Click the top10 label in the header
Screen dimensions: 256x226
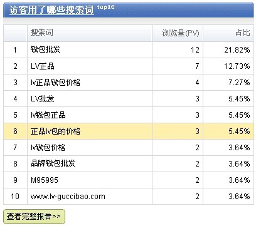105,8
